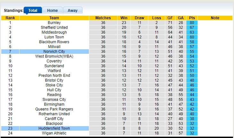The height and width of the screenshot is (138, 234).
Task: Select the Away standings tab
Action: [73, 10]
